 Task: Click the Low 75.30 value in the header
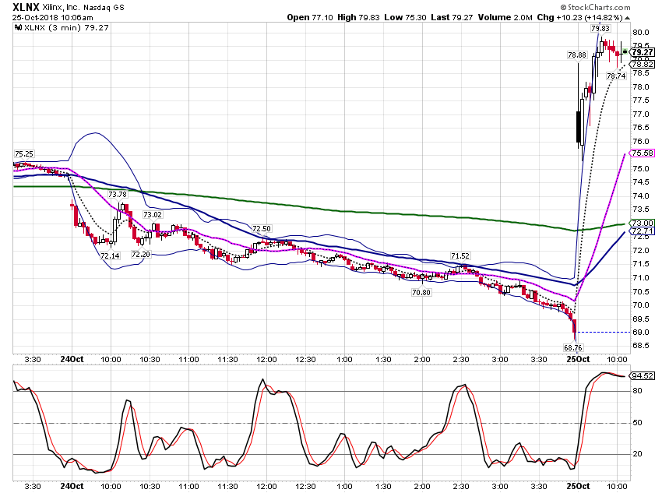click(405, 18)
